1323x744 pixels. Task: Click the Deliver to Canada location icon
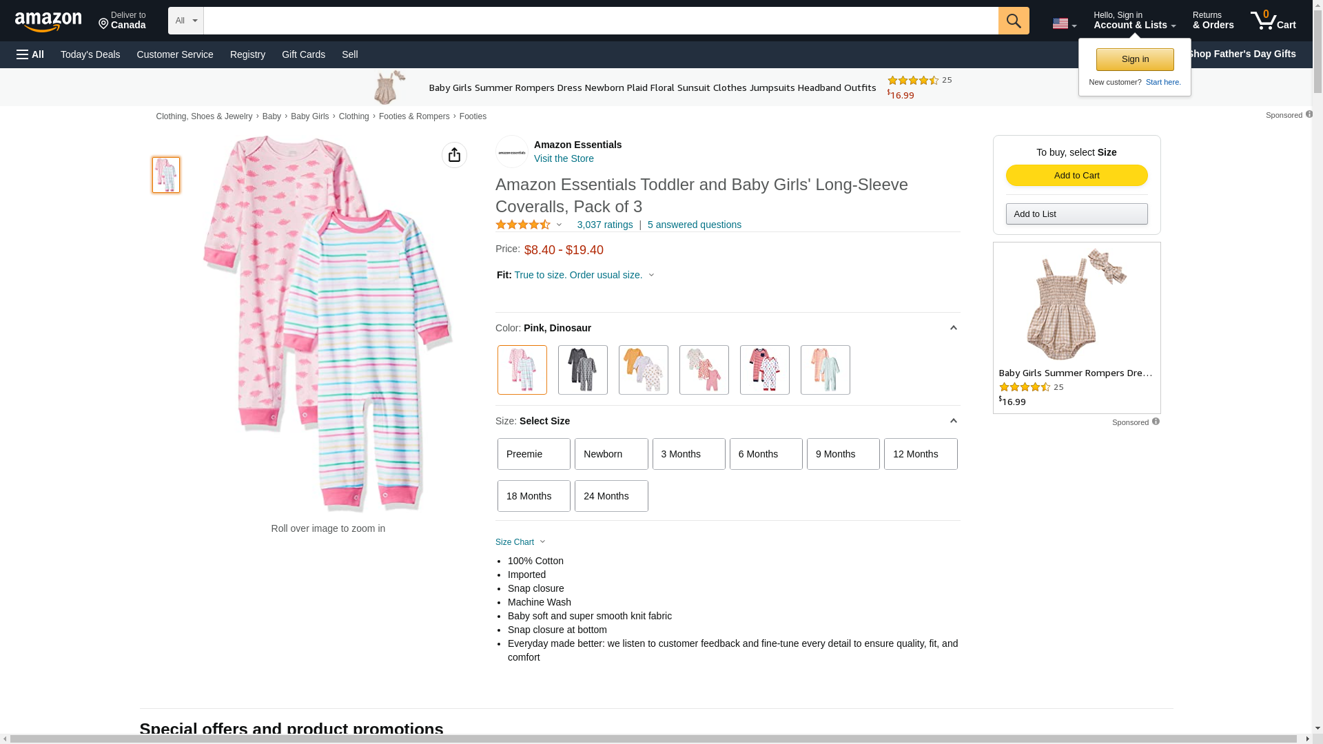(x=104, y=24)
